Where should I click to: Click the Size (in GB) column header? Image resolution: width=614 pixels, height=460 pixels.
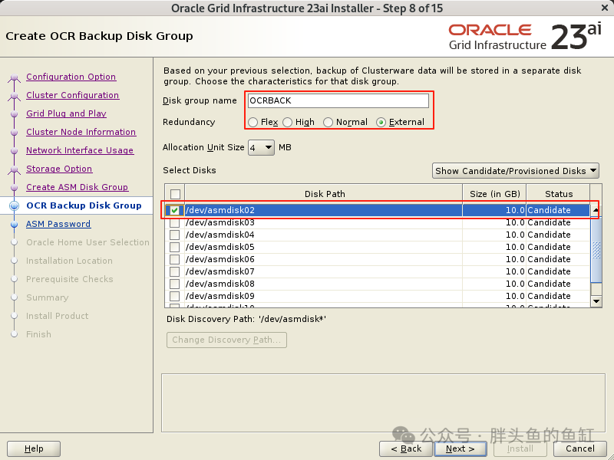[x=494, y=194]
